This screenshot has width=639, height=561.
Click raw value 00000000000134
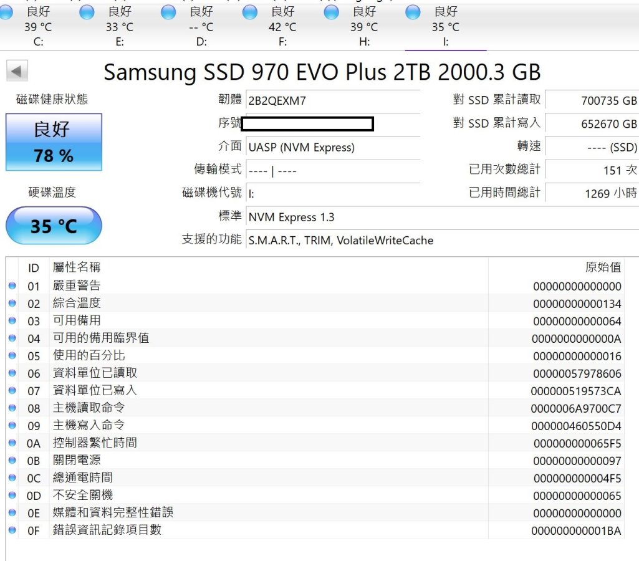577,304
